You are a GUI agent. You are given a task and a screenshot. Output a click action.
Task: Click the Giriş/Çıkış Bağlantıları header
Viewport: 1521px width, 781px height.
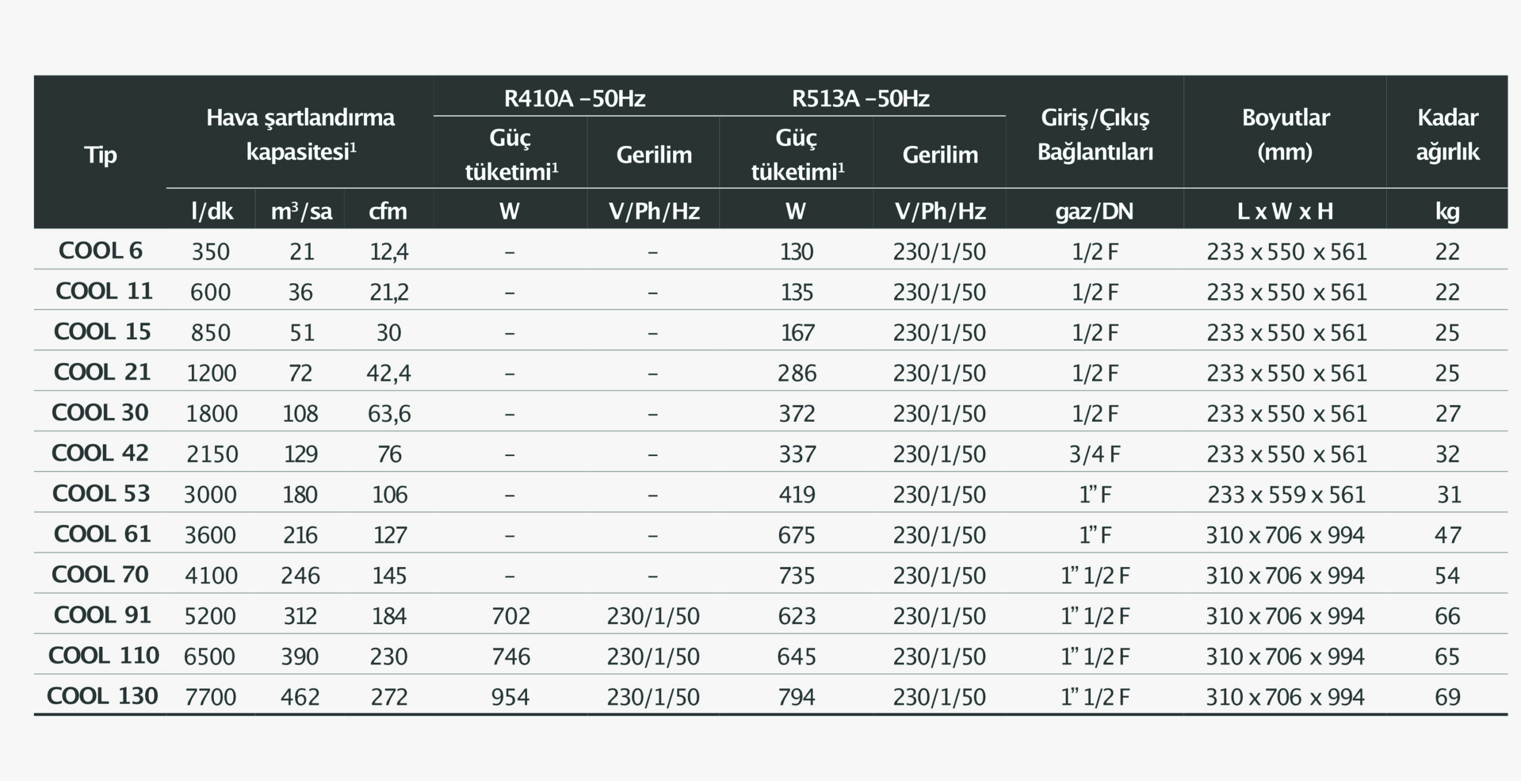(1095, 134)
